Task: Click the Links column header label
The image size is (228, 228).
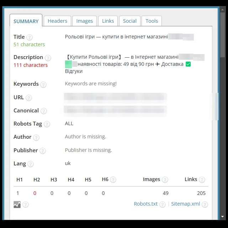Action: (x=191, y=179)
